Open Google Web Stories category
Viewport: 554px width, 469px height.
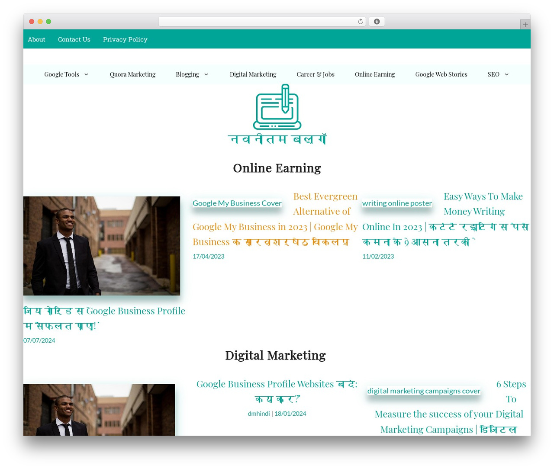click(441, 74)
